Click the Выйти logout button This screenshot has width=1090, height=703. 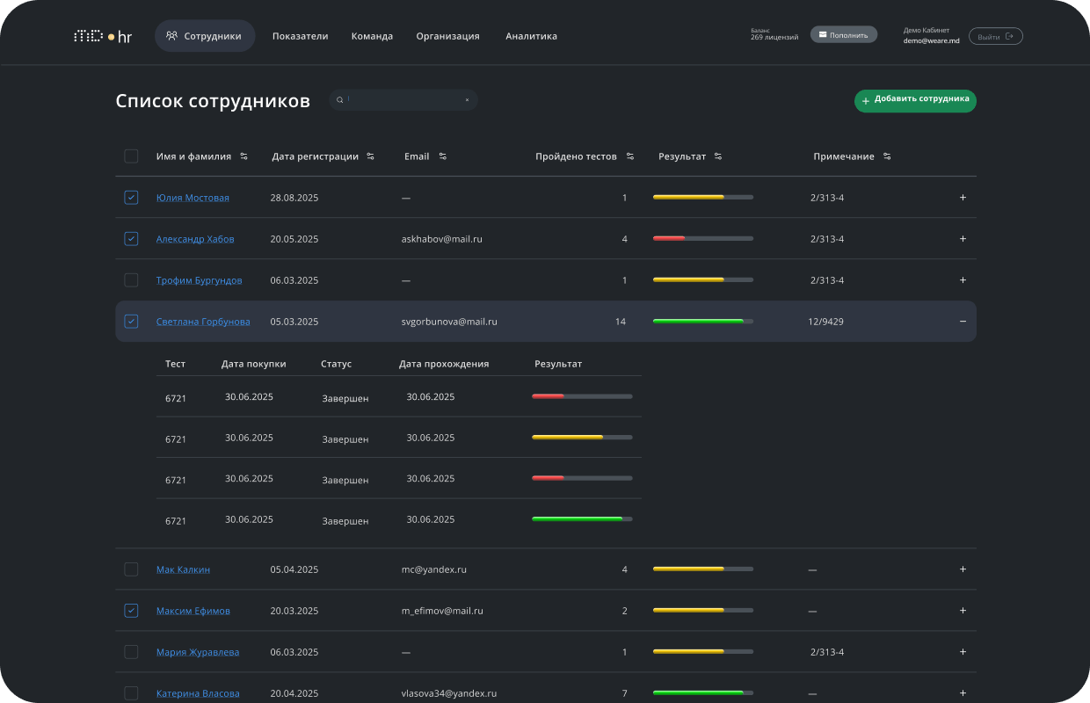click(x=996, y=36)
